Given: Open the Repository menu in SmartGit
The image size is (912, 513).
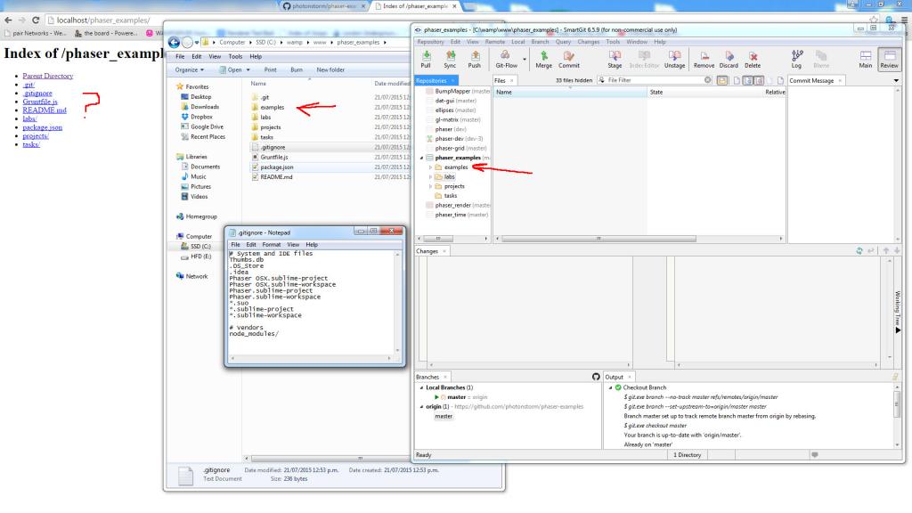Looking at the screenshot, I should tap(430, 42).
